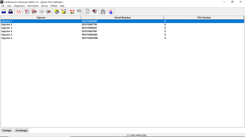Open Configuration tool yellow icon with blue dots
The height and width of the screenshot is (137, 245).
(x=63, y=12)
